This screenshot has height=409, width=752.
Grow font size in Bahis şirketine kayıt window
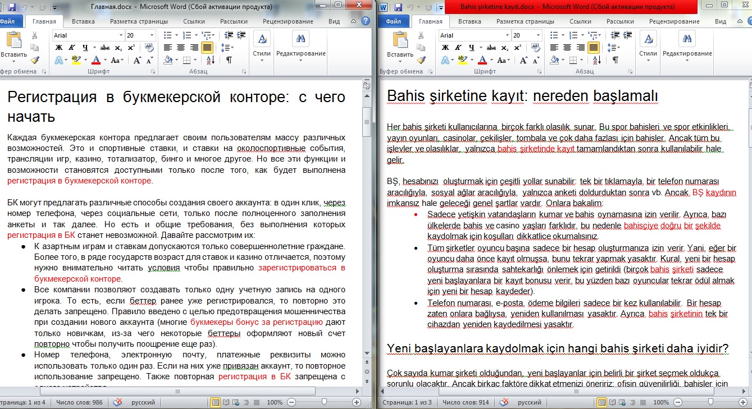click(523, 60)
